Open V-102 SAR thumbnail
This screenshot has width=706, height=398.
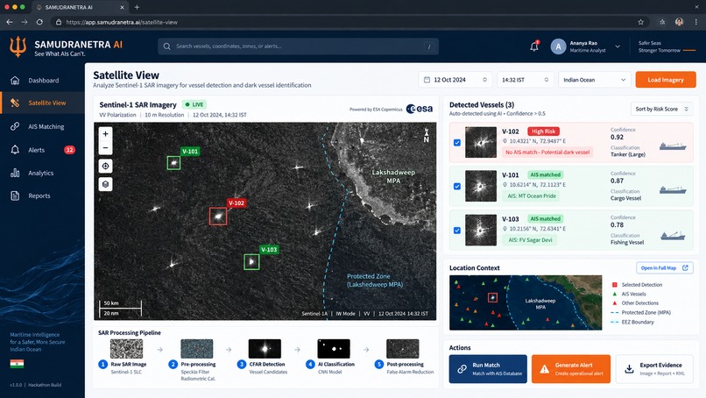point(481,142)
